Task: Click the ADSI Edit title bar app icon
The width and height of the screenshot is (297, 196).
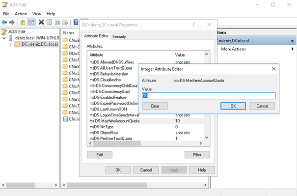Action: click(x=5, y=4)
